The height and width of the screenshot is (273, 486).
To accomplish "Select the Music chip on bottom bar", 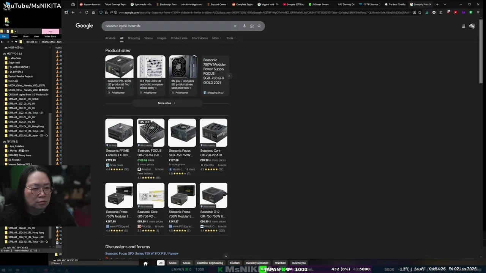I will [173, 263].
